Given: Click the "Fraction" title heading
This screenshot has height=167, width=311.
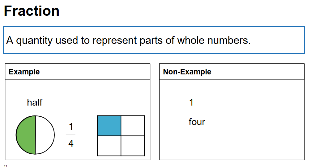Looking at the screenshot, I should (x=32, y=11).
